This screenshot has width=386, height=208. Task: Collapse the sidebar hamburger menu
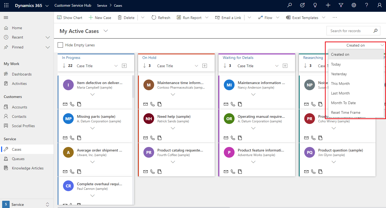pos(6,17)
